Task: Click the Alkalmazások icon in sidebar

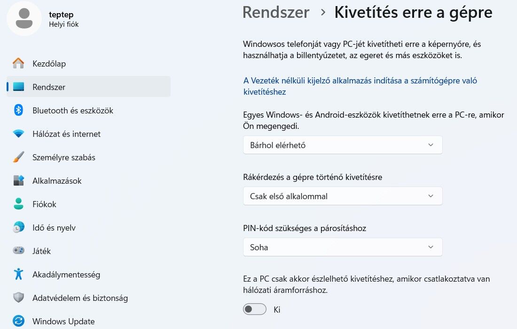Action: tap(18, 181)
